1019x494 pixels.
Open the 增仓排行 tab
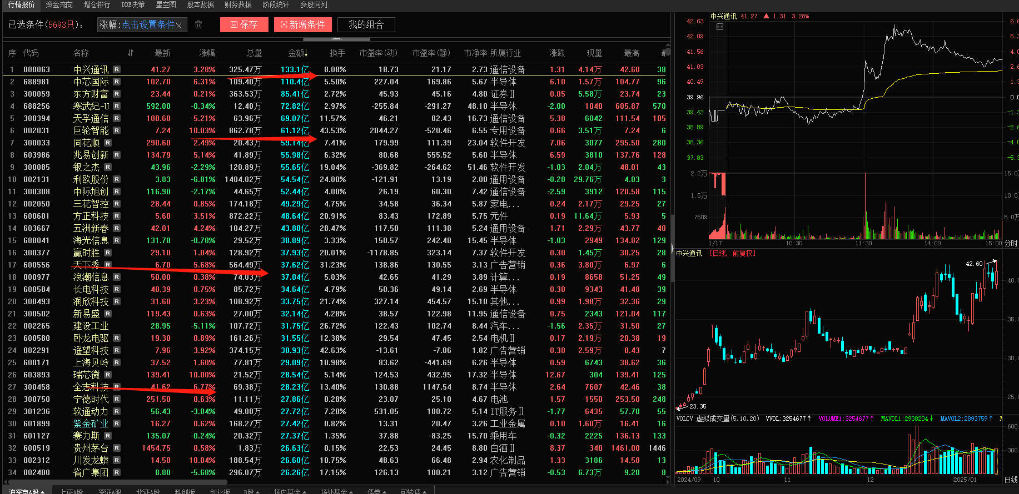(x=97, y=4)
